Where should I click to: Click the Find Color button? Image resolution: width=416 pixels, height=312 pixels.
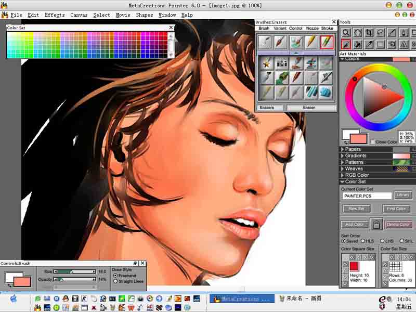point(396,209)
